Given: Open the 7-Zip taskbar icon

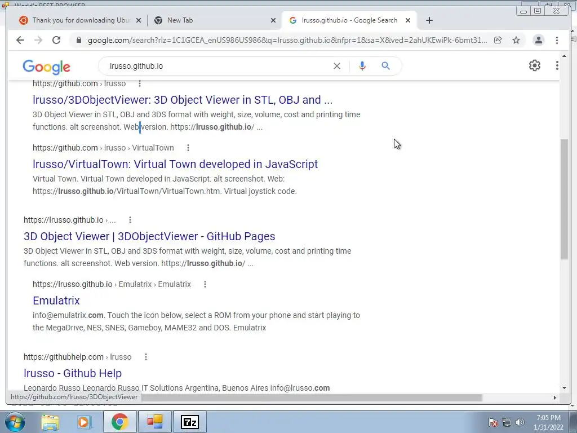Looking at the screenshot, I should pyautogui.click(x=189, y=422).
